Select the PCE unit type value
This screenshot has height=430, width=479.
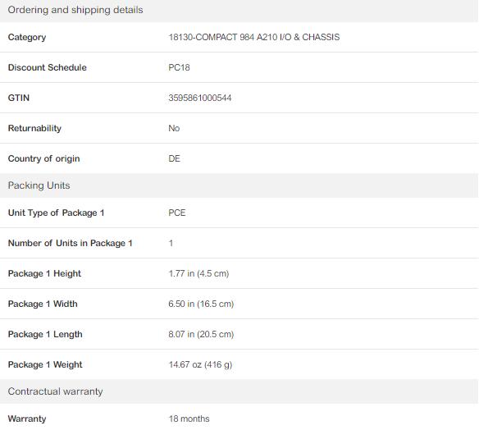tap(177, 213)
